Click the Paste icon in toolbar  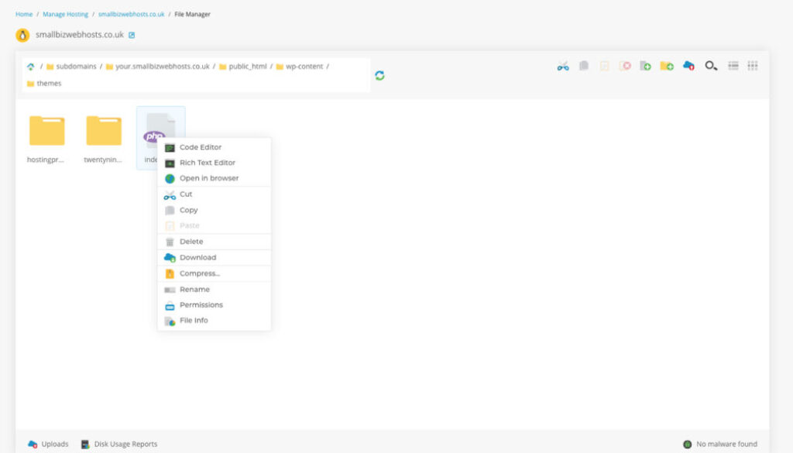(604, 66)
